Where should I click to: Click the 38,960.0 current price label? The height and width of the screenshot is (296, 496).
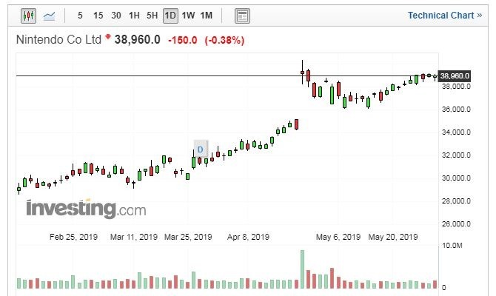137,40
